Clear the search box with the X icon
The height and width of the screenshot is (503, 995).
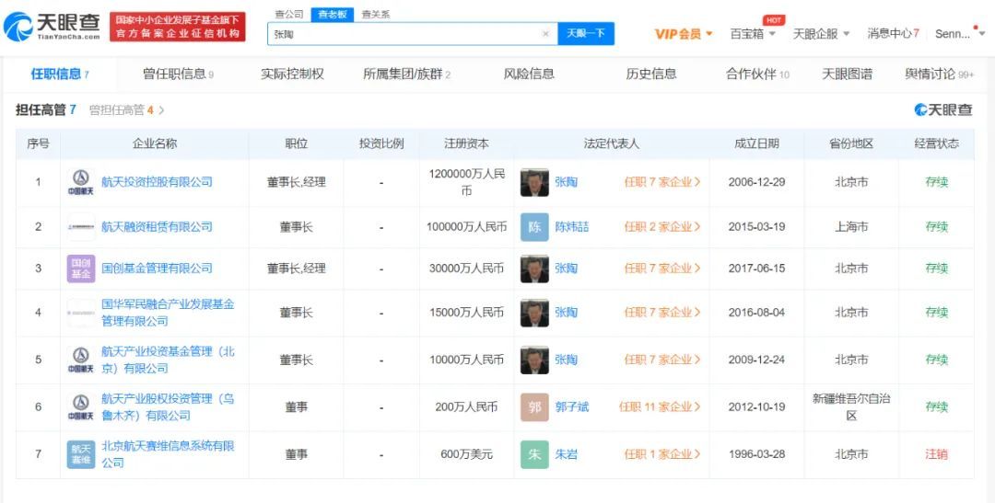(545, 34)
